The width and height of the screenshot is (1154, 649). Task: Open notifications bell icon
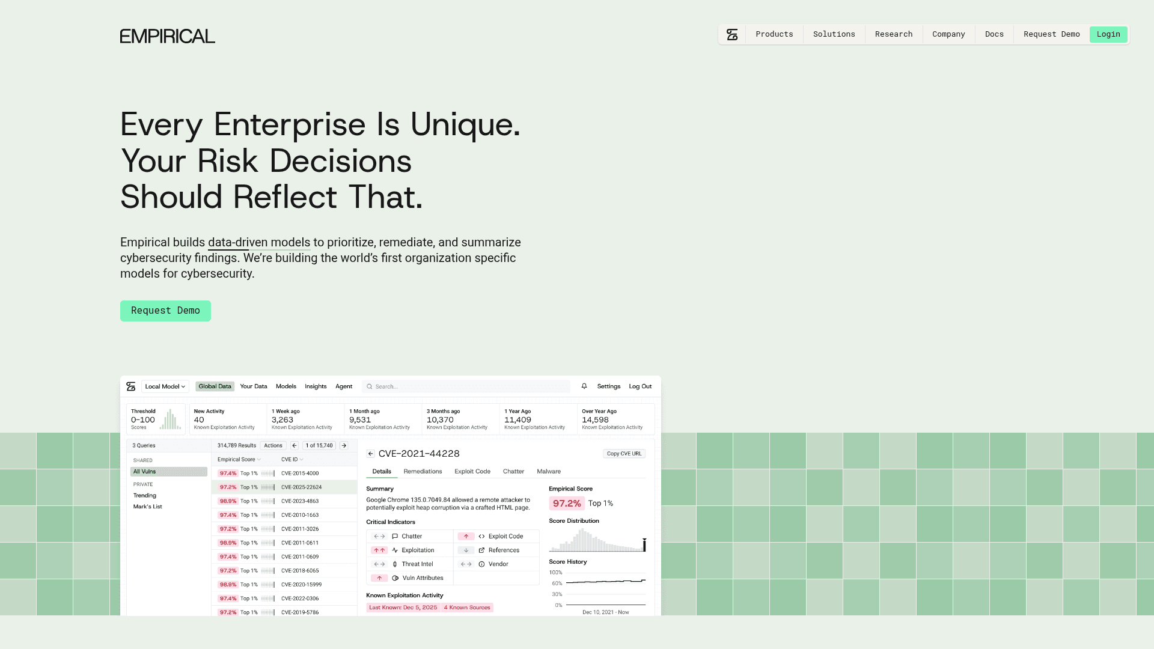pyautogui.click(x=584, y=386)
